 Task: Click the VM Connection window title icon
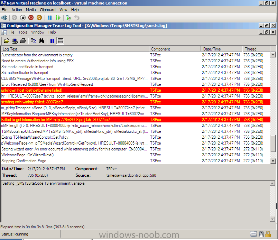point(3,3)
